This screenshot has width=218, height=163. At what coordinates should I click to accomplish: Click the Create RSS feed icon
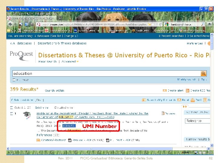(x=187, y=91)
